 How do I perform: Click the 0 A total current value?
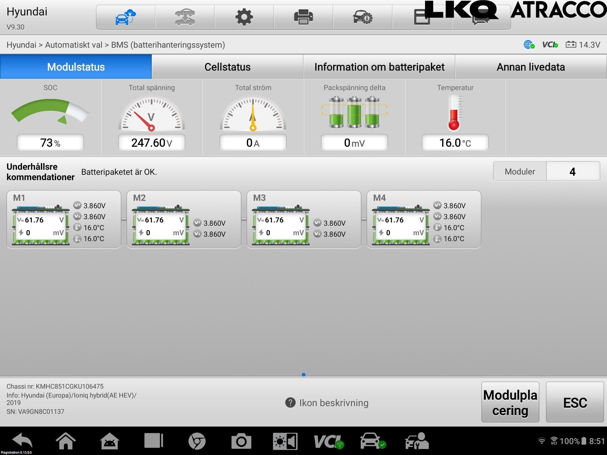pyautogui.click(x=253, y=142)
